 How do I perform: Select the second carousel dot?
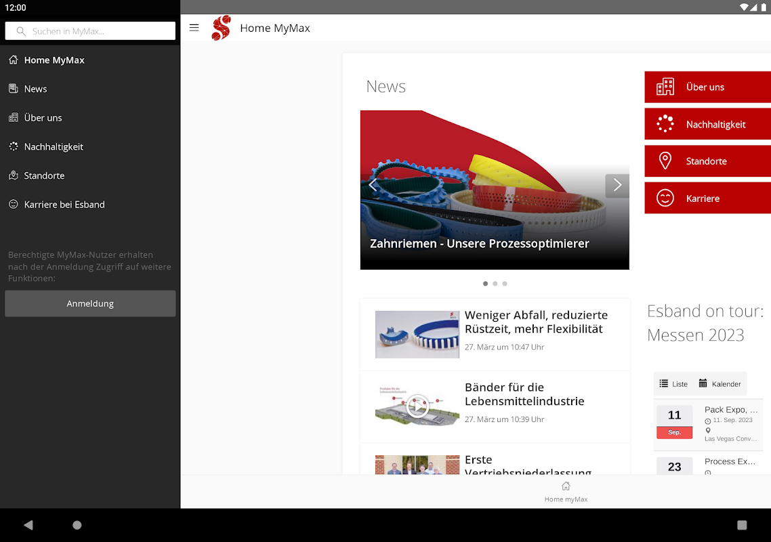tap(495, 284)
